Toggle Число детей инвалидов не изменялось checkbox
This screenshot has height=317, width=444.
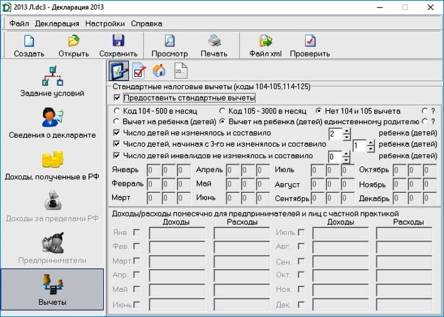[x=117, y=156]
